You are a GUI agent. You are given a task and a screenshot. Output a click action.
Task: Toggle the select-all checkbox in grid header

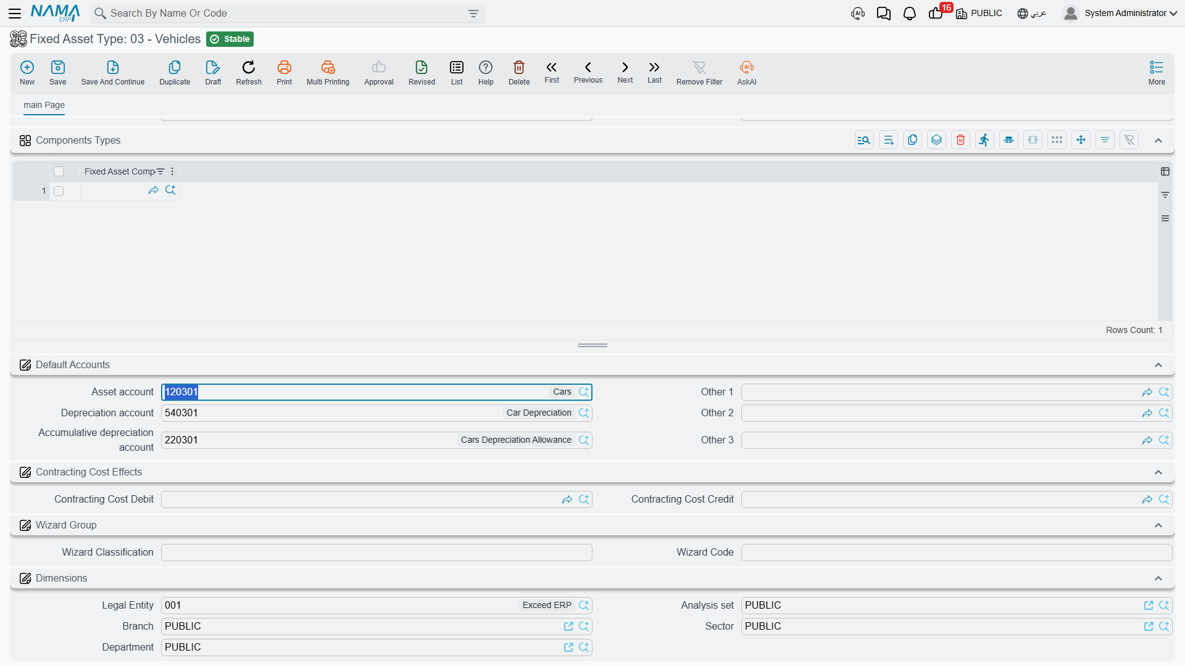click(59, 171)
